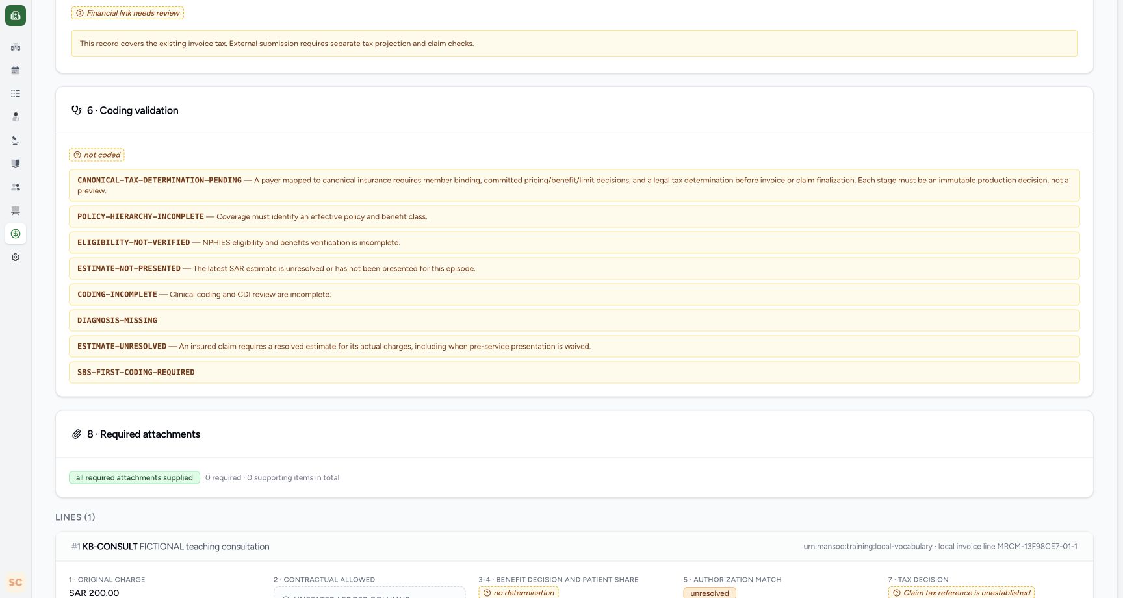Select the ESTIMATE-NOT-PRESENTED row
The height and width of the screenshot is (598, 1123).
coord(574,269)
